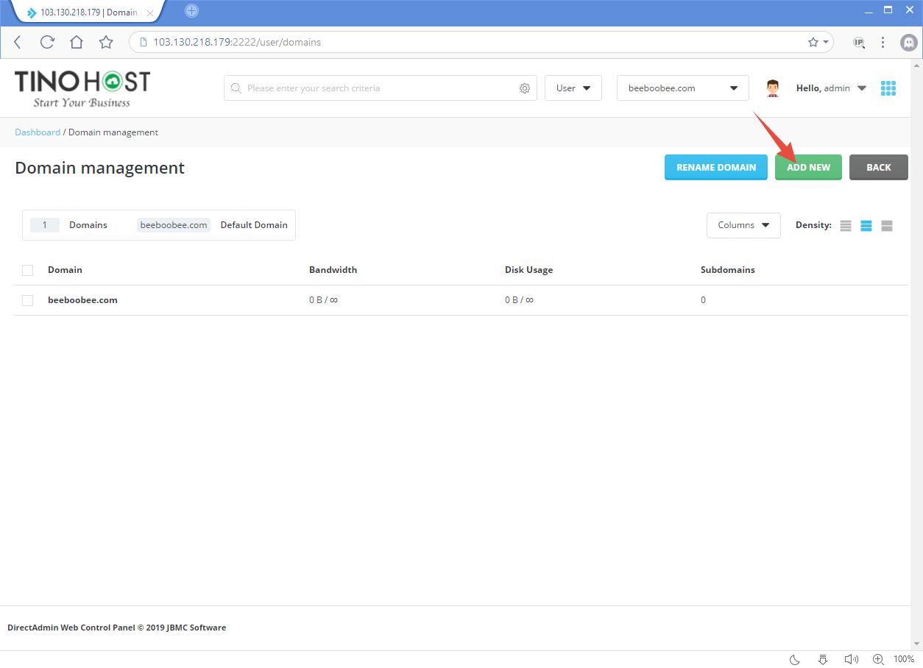
Task: Open the DirectAdmin apps grid icon
Action: click(x=888, y=88)
